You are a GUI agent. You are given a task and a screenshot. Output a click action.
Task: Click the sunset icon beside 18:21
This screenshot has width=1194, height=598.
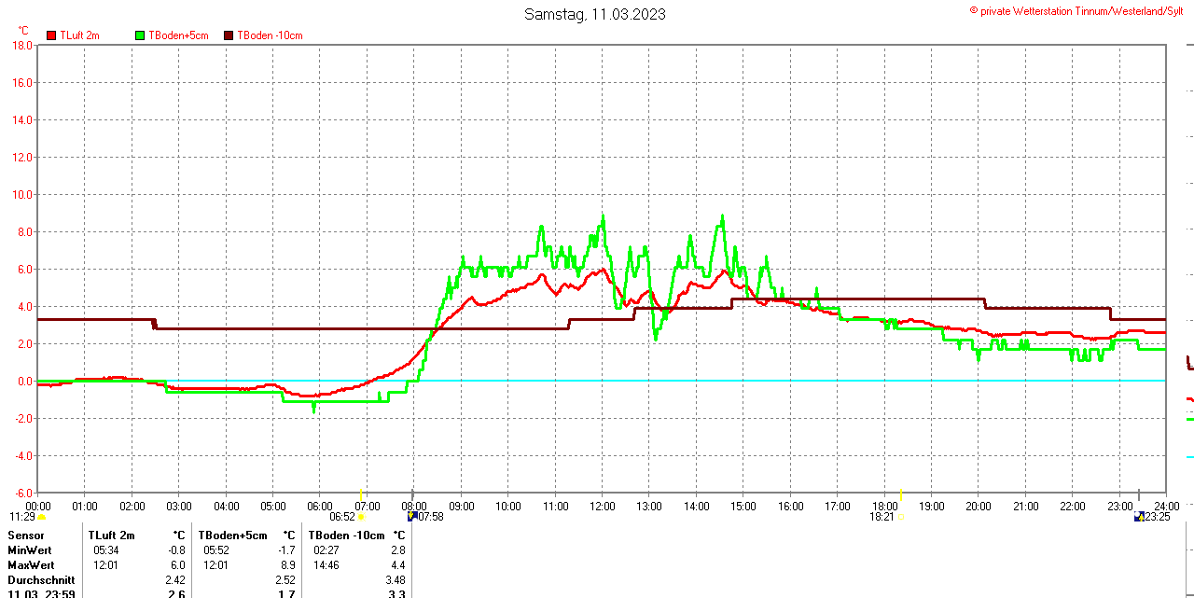[x=901, y=517]
